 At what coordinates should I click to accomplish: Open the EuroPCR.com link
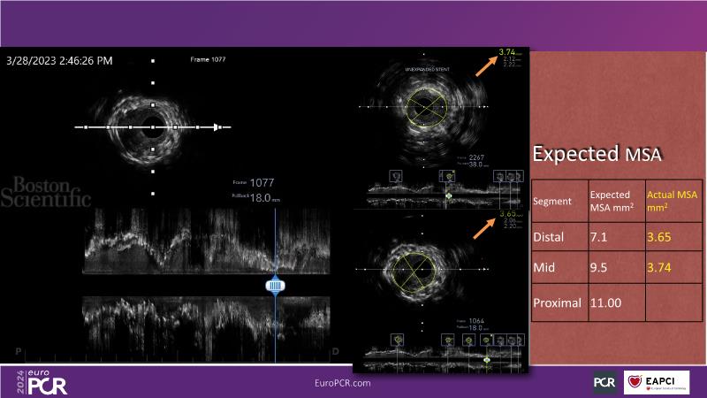click(x=342, y=383)
